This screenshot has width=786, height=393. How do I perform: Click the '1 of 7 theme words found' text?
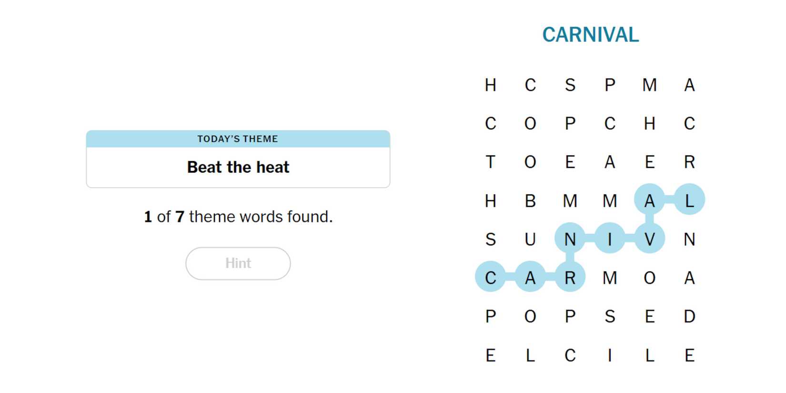(238, 217)
